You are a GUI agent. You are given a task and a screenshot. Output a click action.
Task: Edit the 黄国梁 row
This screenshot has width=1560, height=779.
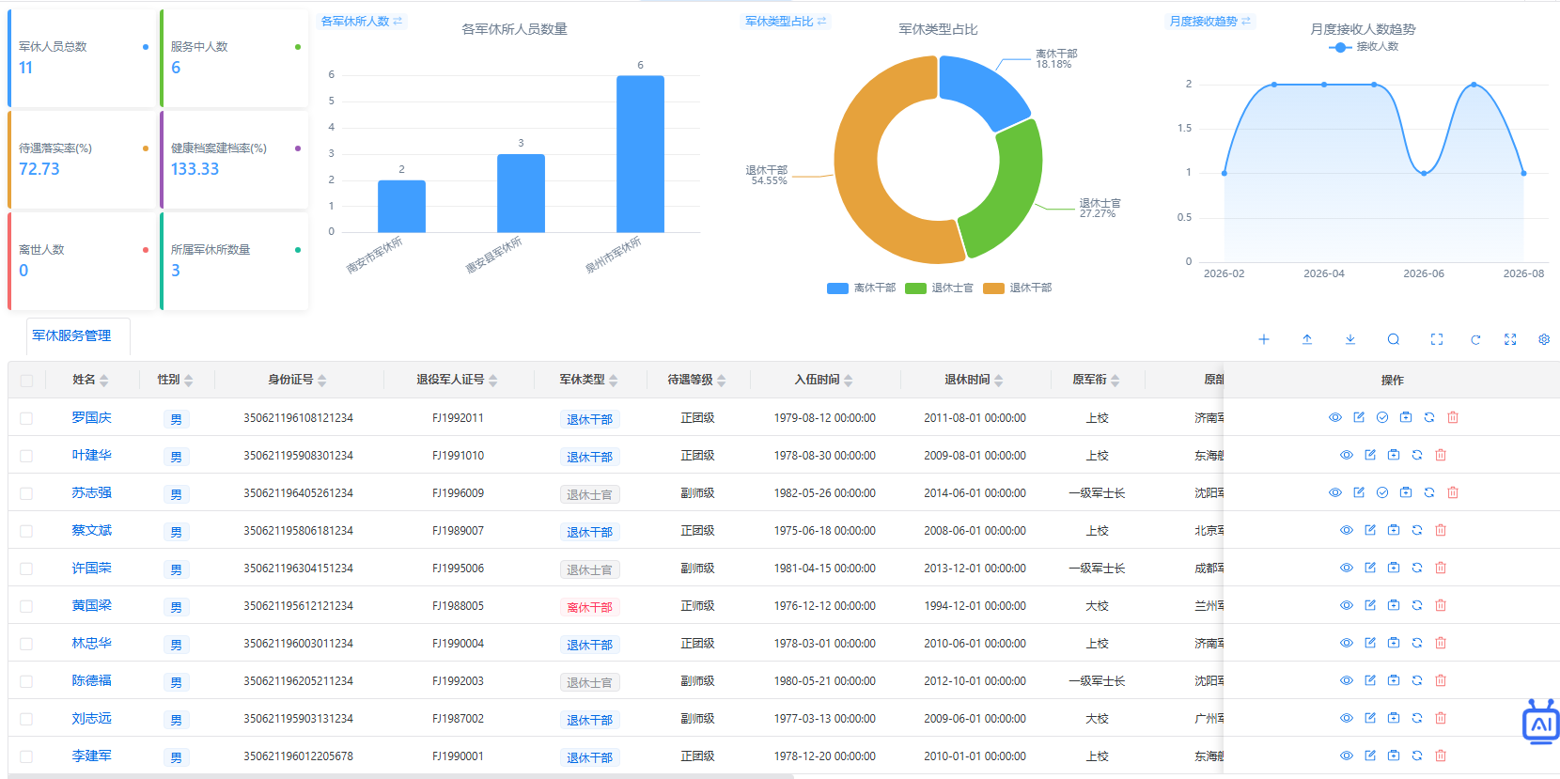click(1370, 605)
